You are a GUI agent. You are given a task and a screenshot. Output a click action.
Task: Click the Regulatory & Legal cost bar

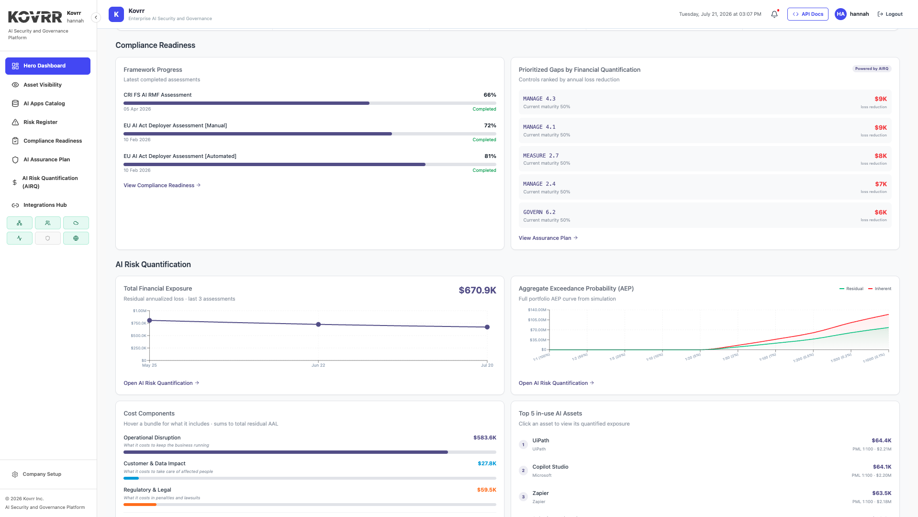click(x=310, y=505)
